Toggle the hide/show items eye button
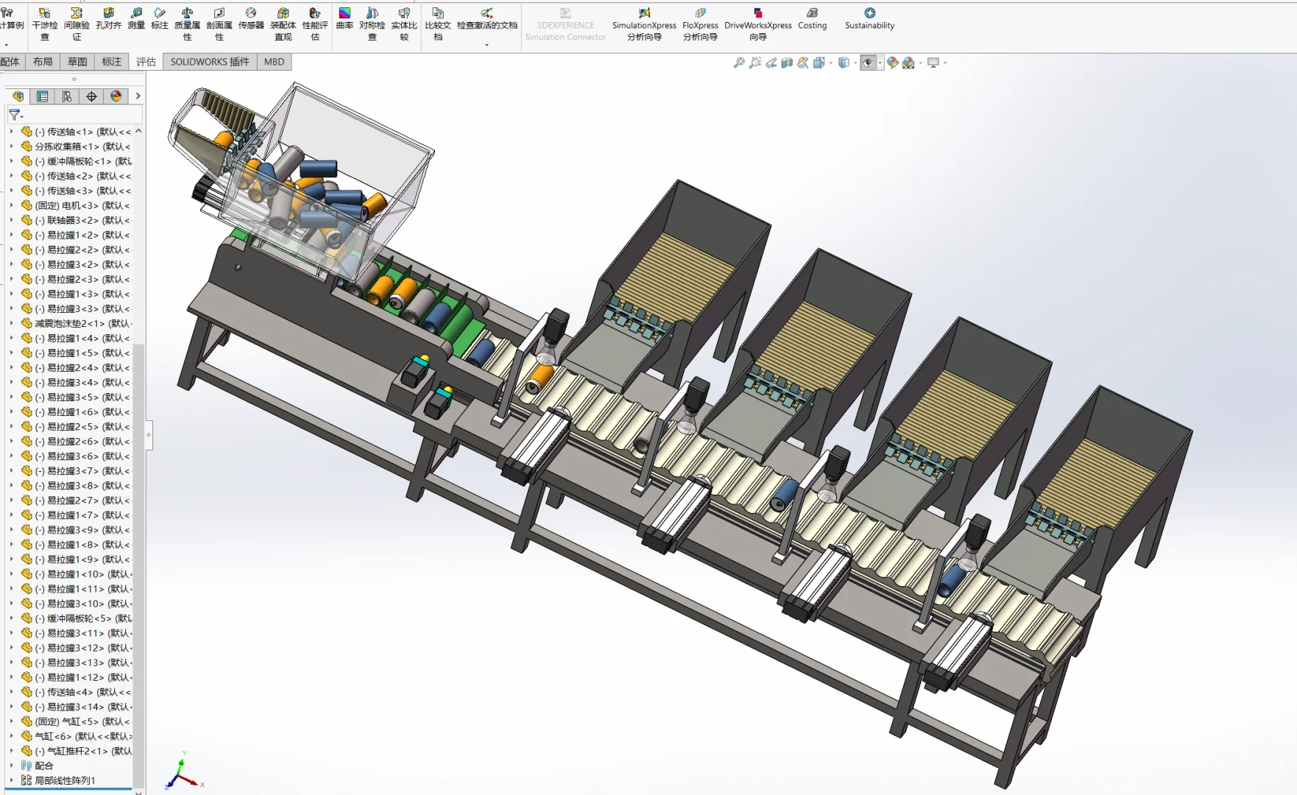 point(868,63)
